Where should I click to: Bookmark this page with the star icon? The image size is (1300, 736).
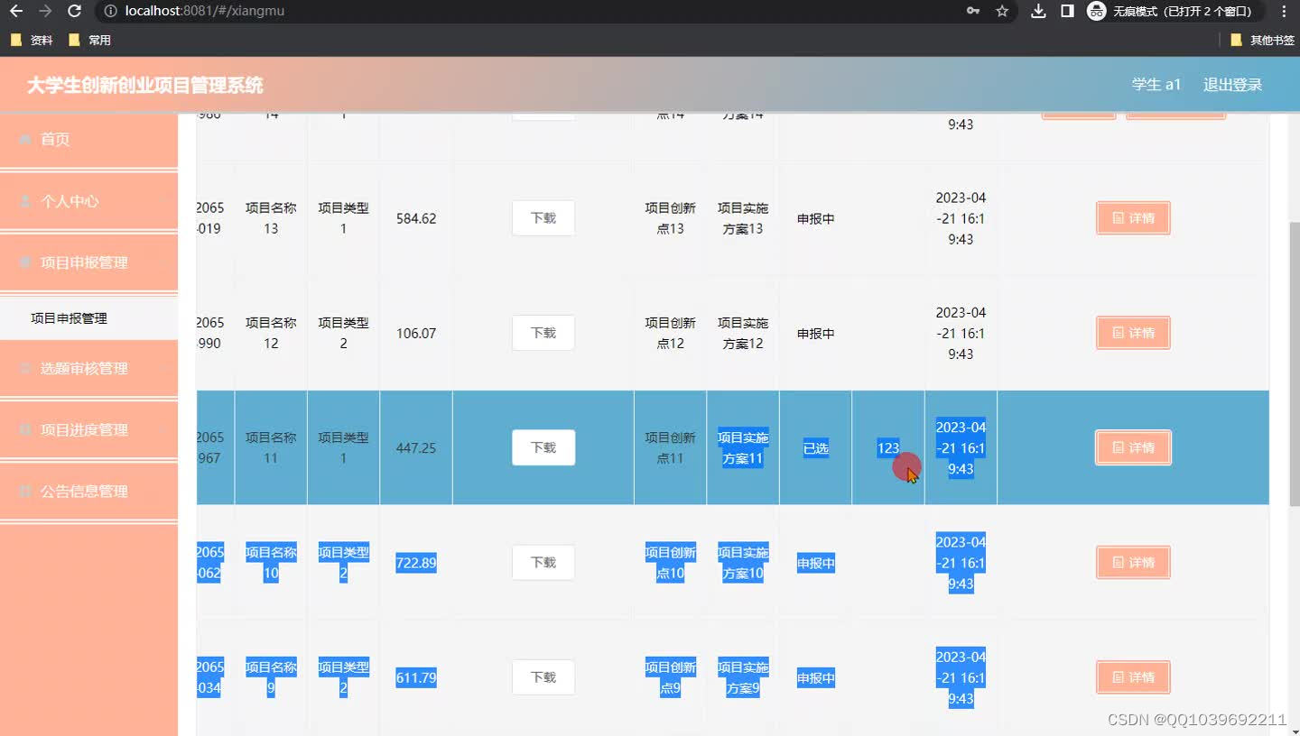click(1002, 13)
